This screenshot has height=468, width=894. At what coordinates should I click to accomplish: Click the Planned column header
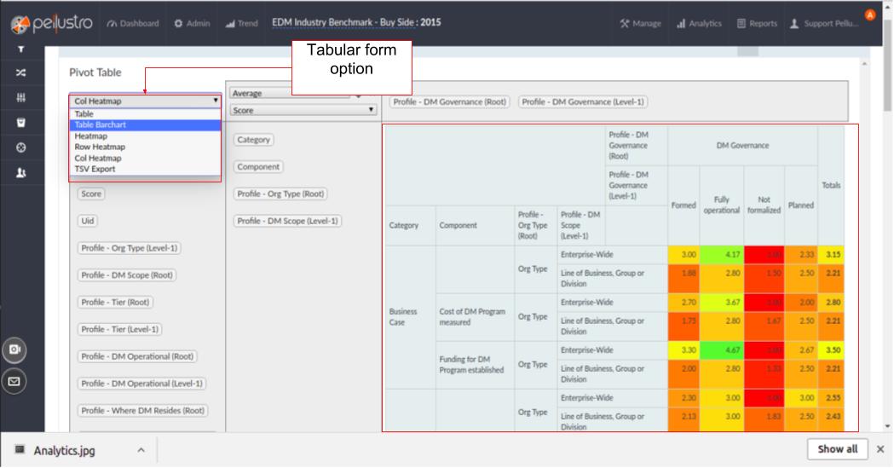tap(800, 205)
